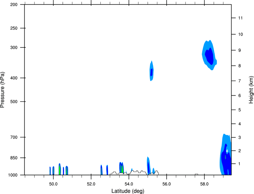Select the 850 pressure tick label
This screenshot has width=254, height=194.
tap(14, 158)
